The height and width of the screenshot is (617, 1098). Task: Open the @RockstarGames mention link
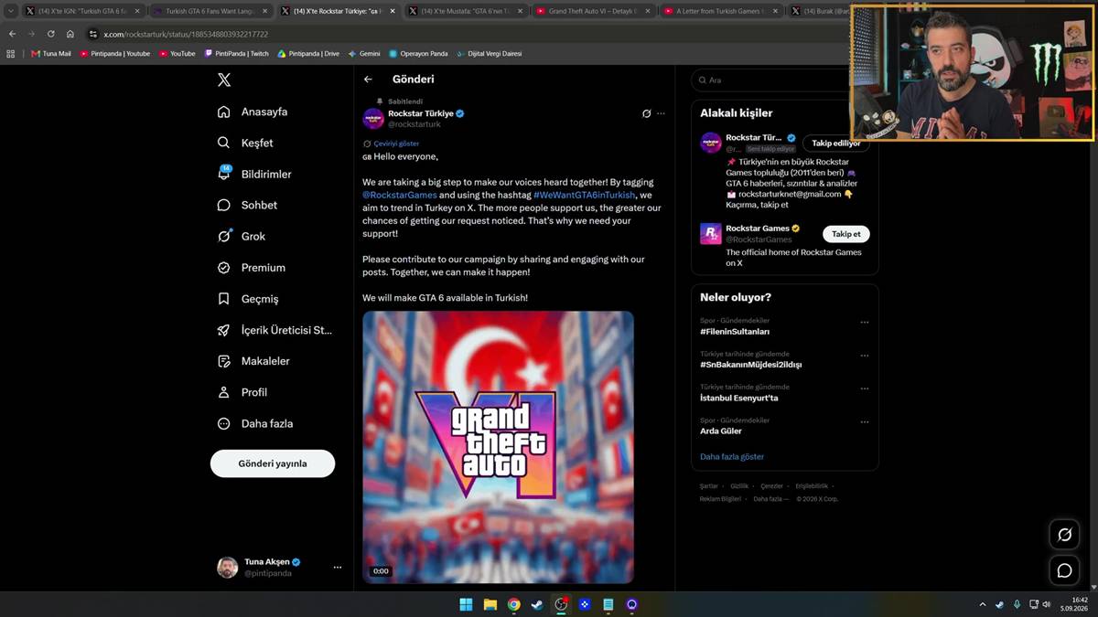point(399,195)
